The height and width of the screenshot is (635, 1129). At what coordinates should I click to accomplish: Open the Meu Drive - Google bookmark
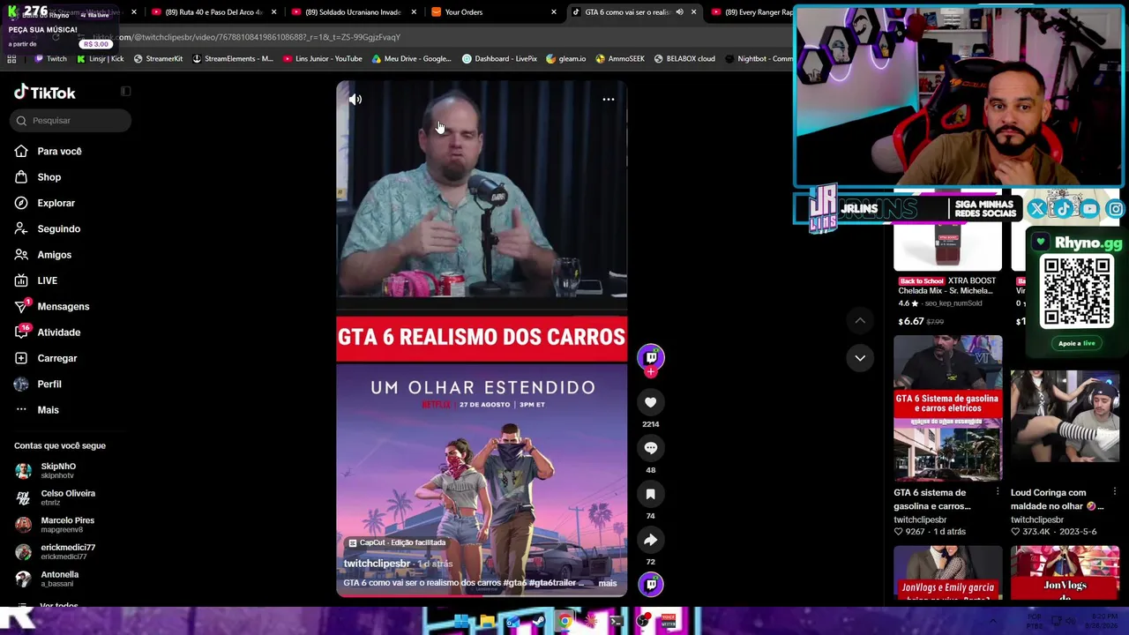tap(411, 59)
